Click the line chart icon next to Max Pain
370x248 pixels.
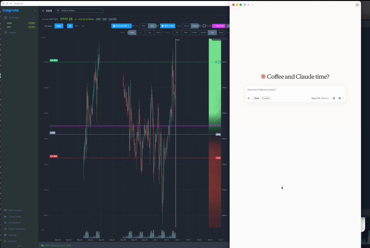(x=228, y=26)
